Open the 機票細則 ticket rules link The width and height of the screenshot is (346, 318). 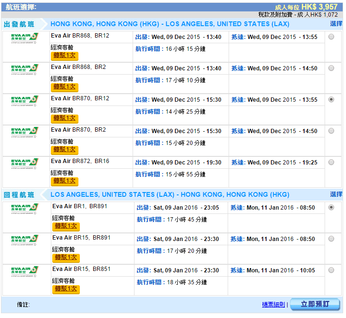(x=273, y=305)
